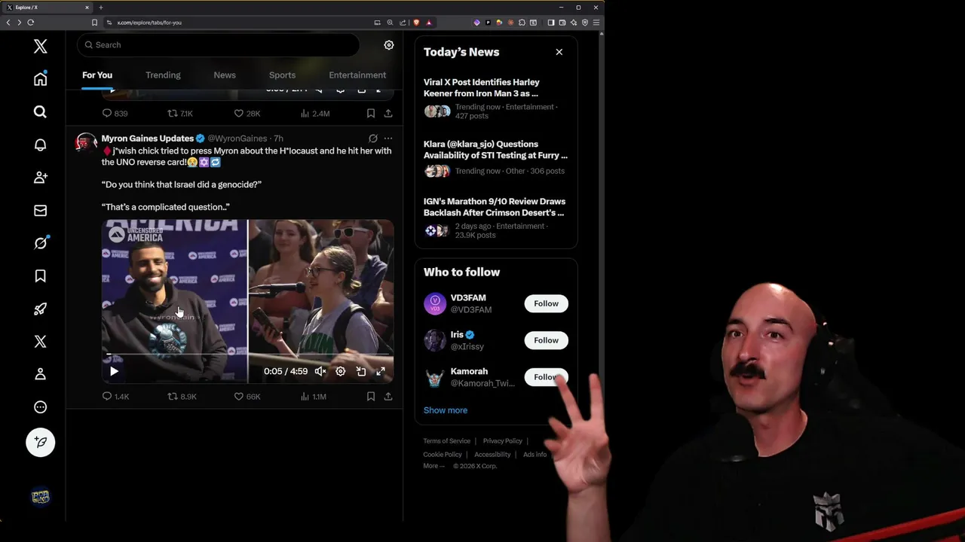Go to Home via house icon
Image resolution: width=965 pixels, height=542 pixels.
41,79
